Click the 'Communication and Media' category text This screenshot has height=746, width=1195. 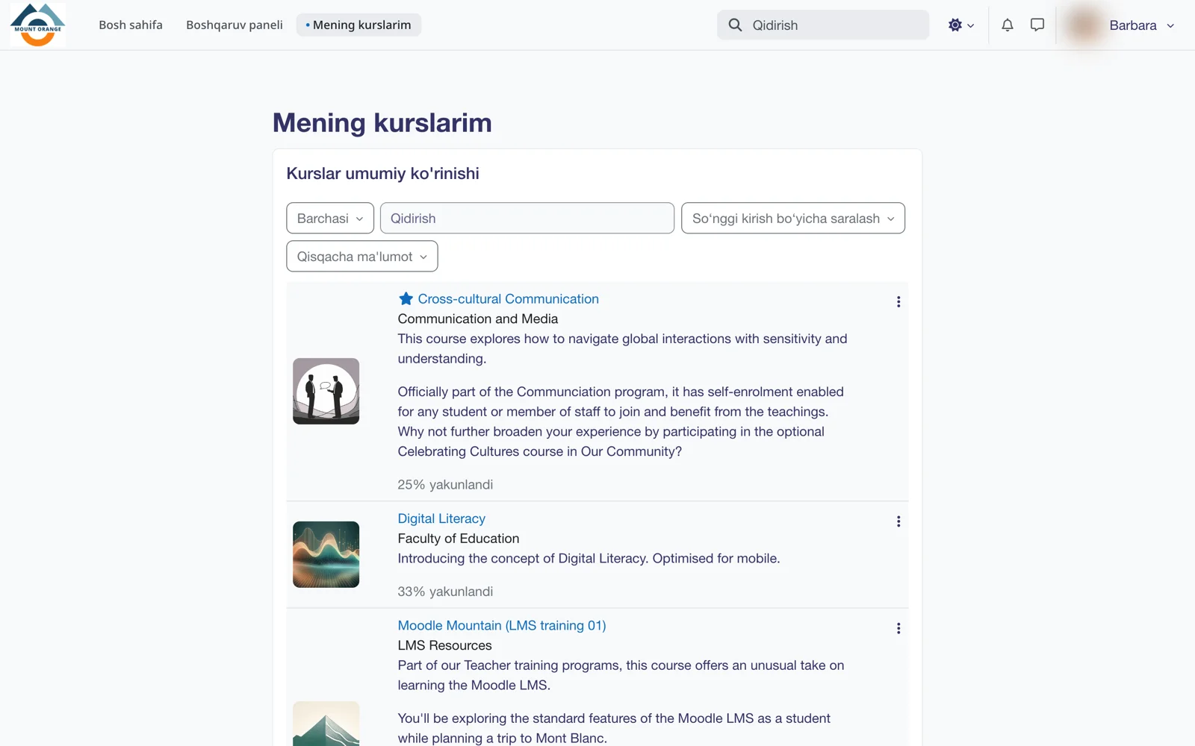478,319
